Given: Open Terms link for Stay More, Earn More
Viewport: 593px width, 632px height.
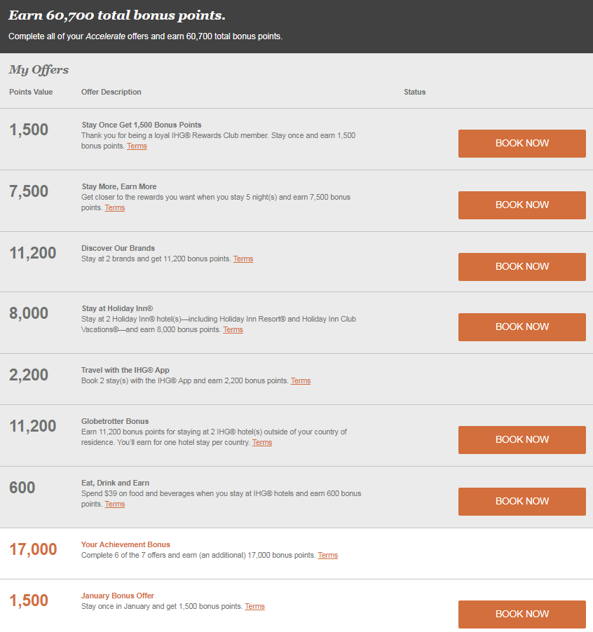Looking at the screenshot, I should [115, 208].
